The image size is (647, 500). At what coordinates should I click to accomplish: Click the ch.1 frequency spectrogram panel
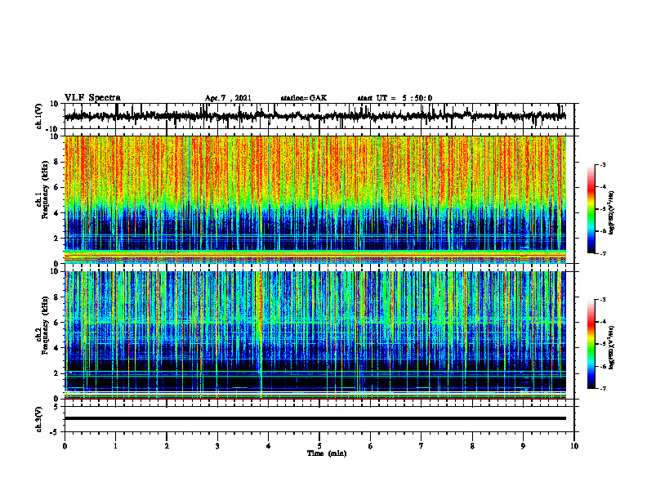pyautogui.click(x=315, y=199)
